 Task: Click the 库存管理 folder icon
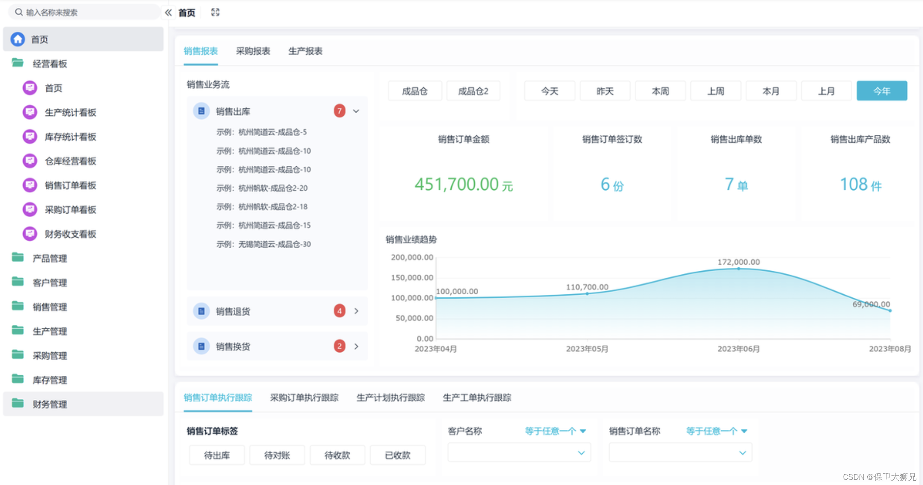pyautogui.click(x=18, y=379)
